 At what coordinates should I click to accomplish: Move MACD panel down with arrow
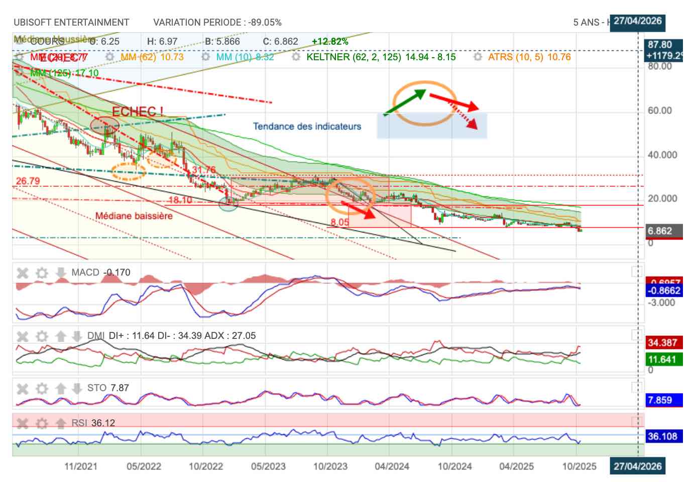click(61, 273)
